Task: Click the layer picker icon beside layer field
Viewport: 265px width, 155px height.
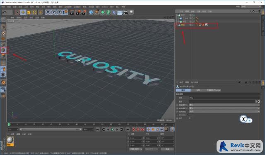Action: (259, 101)
